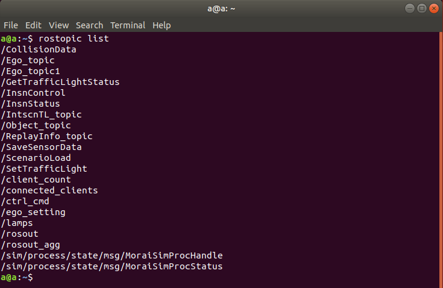Open the View menu
443x288 pixels.
click(58, 25)
